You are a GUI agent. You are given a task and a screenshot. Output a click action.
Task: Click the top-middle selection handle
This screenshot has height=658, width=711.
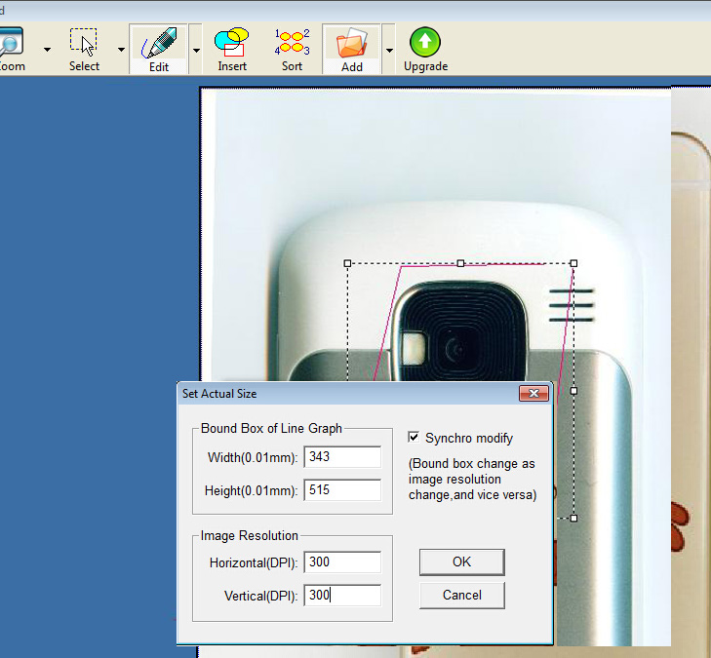tap(460, 263)
